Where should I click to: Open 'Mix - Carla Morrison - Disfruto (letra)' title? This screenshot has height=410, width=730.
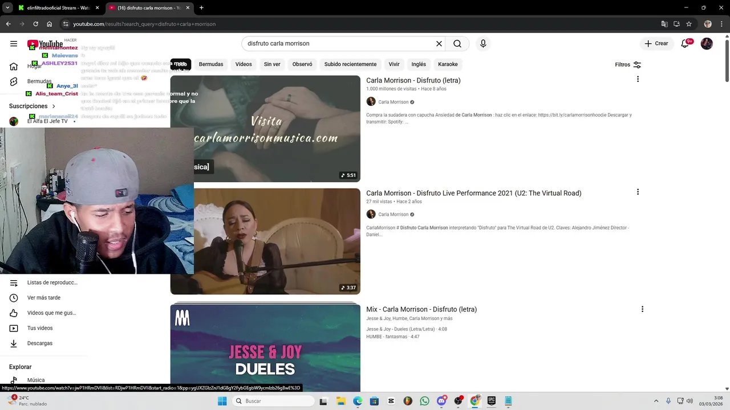(x=421, y=309)
